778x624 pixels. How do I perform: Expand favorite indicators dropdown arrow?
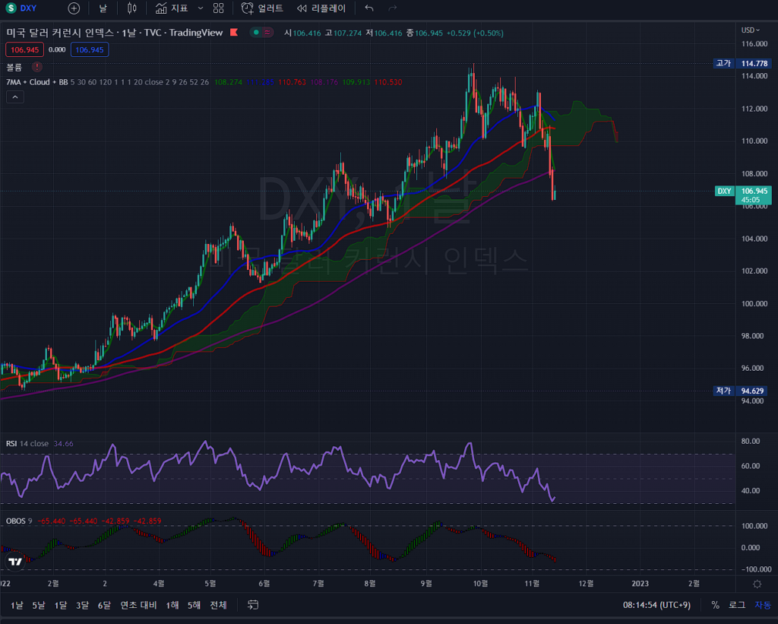pos(201,8)
